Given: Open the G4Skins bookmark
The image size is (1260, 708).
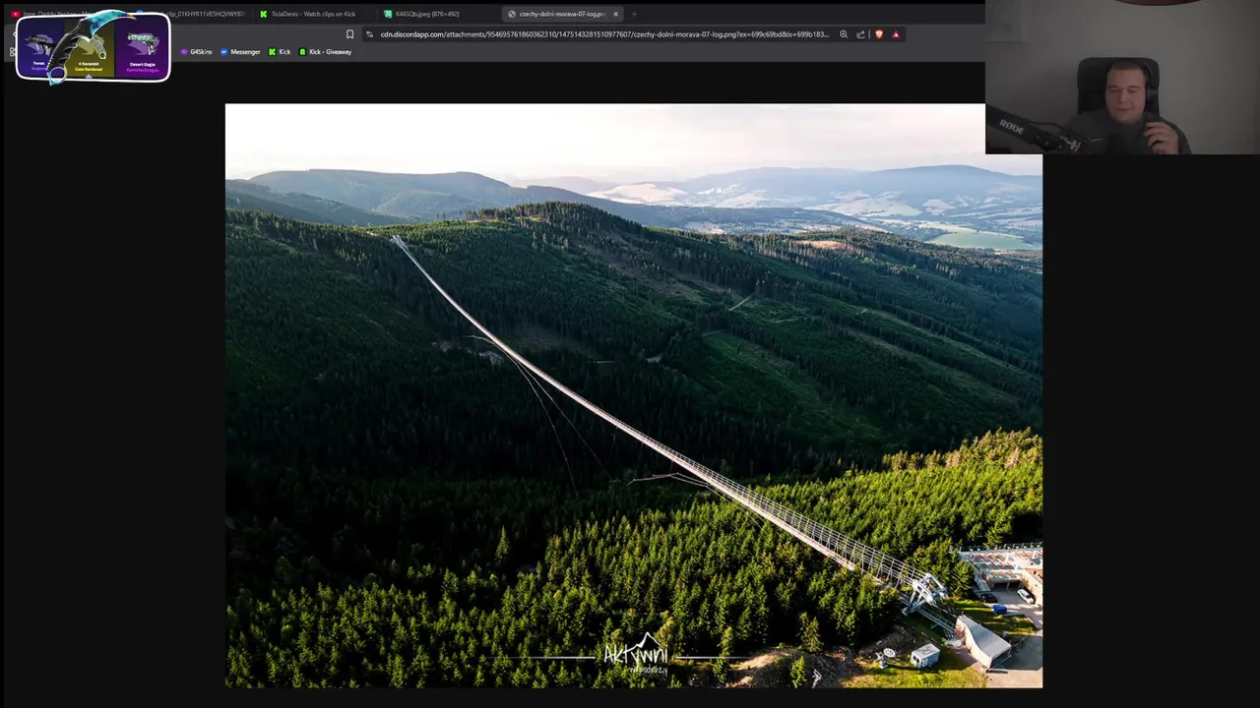Looking at the screenshot, I should [x=196, y=52].
